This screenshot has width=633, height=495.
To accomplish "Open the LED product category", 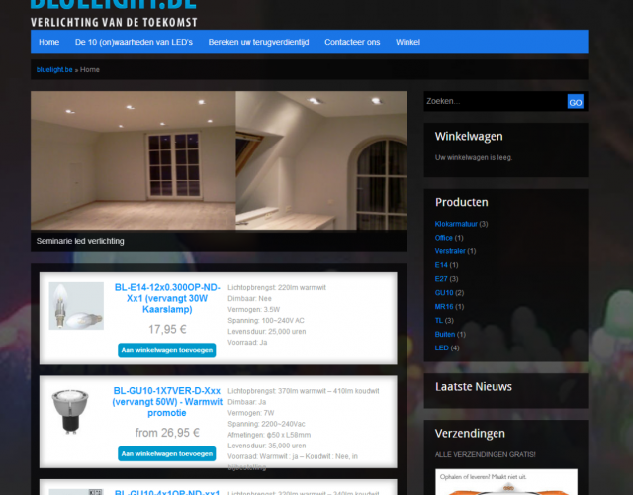I will [442, 347].
